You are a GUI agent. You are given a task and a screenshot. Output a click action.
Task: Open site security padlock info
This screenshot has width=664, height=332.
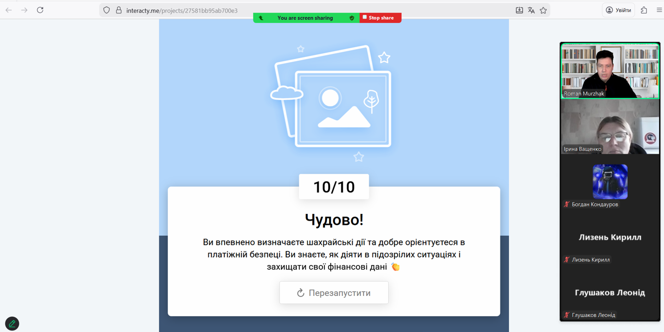(x=119, y=10)
